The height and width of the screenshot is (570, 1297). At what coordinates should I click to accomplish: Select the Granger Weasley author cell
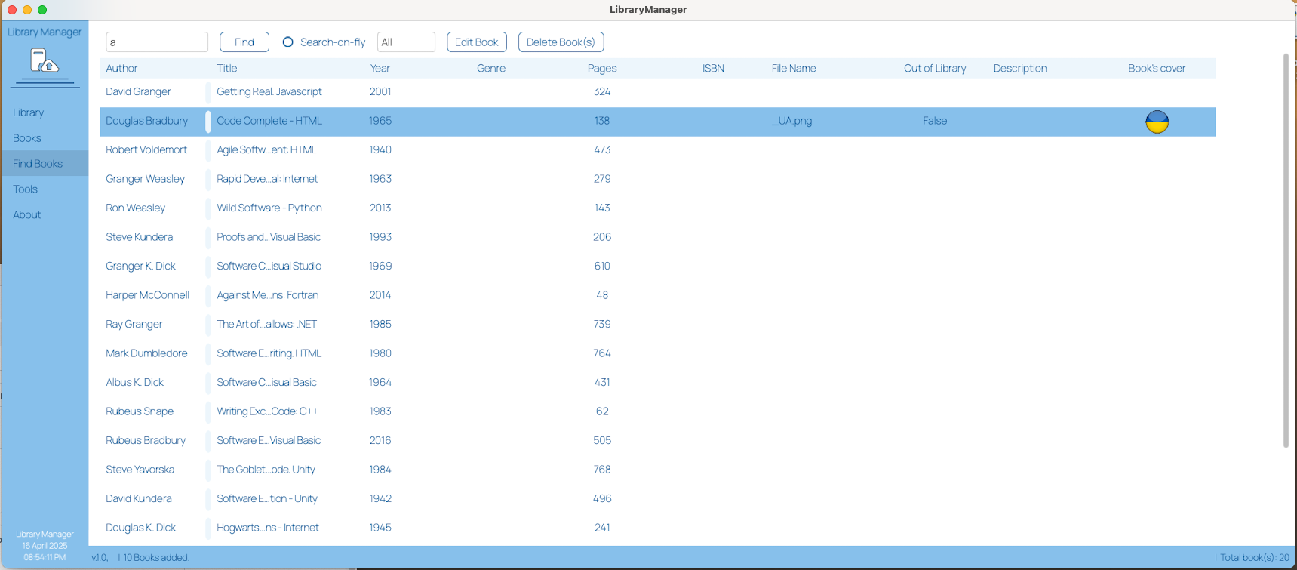[x=145, y=179]
